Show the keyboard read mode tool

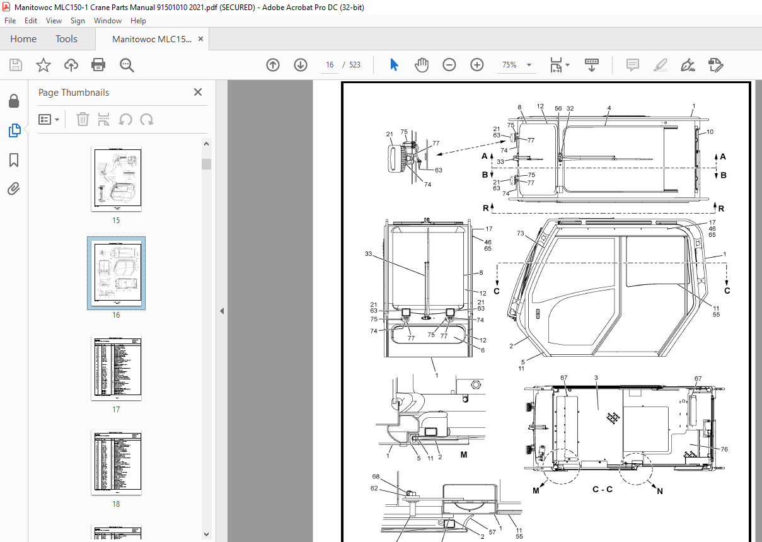(x=592, y=65)
